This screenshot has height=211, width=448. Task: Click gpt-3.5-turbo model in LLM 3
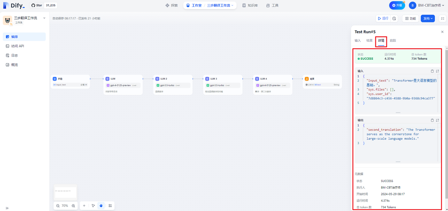(x=223, y=85)
